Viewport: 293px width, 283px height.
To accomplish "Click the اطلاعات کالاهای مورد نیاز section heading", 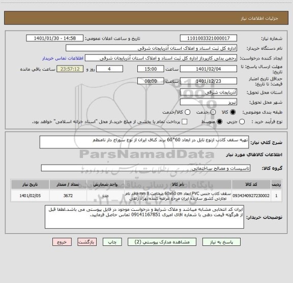I will coord(254,155).
